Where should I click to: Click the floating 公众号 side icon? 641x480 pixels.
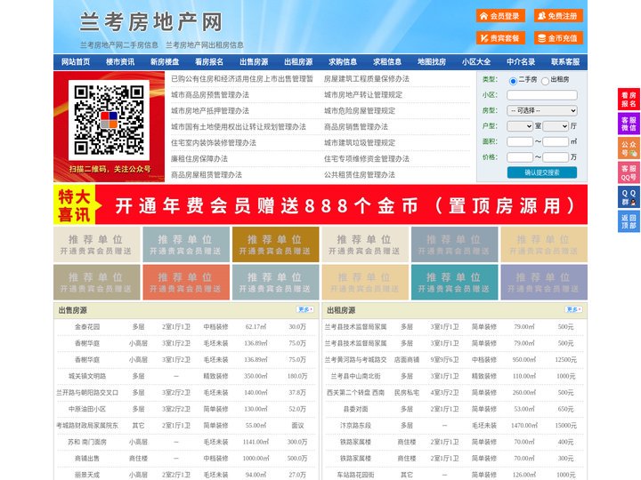pyautogui.click(x=629, y=148)
